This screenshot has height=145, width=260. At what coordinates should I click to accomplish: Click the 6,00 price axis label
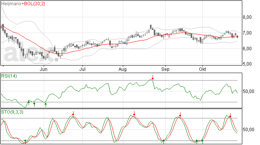pos(247,48)
